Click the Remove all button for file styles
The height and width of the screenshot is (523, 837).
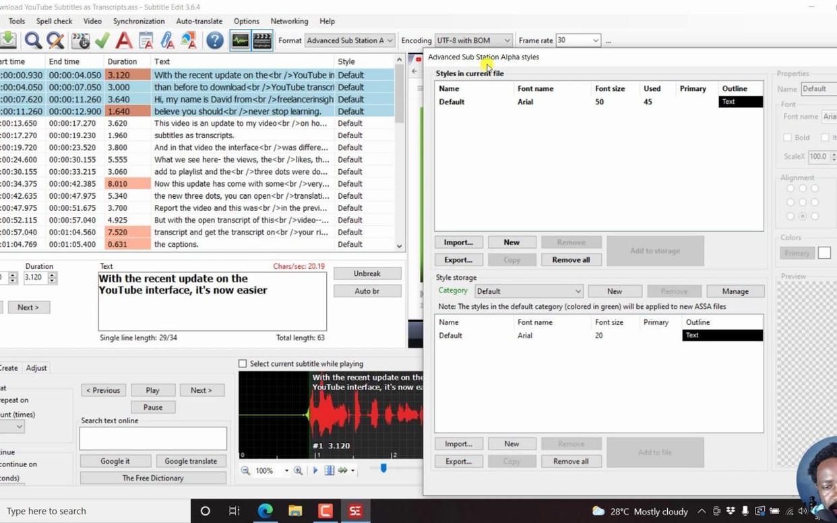pos(571,260)
